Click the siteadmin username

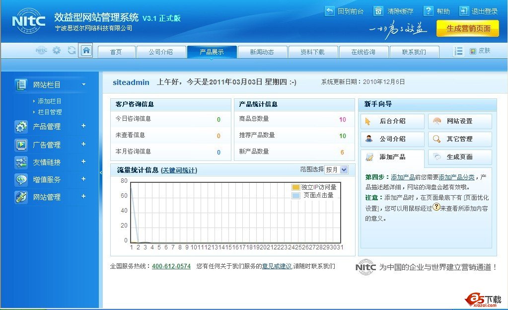(x=131, y=82)
